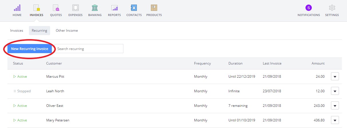Sort by the Amount column header
The image size is (347, 128).
[318, 63]
